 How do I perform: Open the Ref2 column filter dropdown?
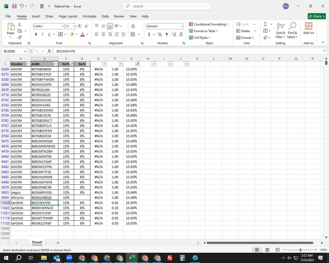(88, 64)
